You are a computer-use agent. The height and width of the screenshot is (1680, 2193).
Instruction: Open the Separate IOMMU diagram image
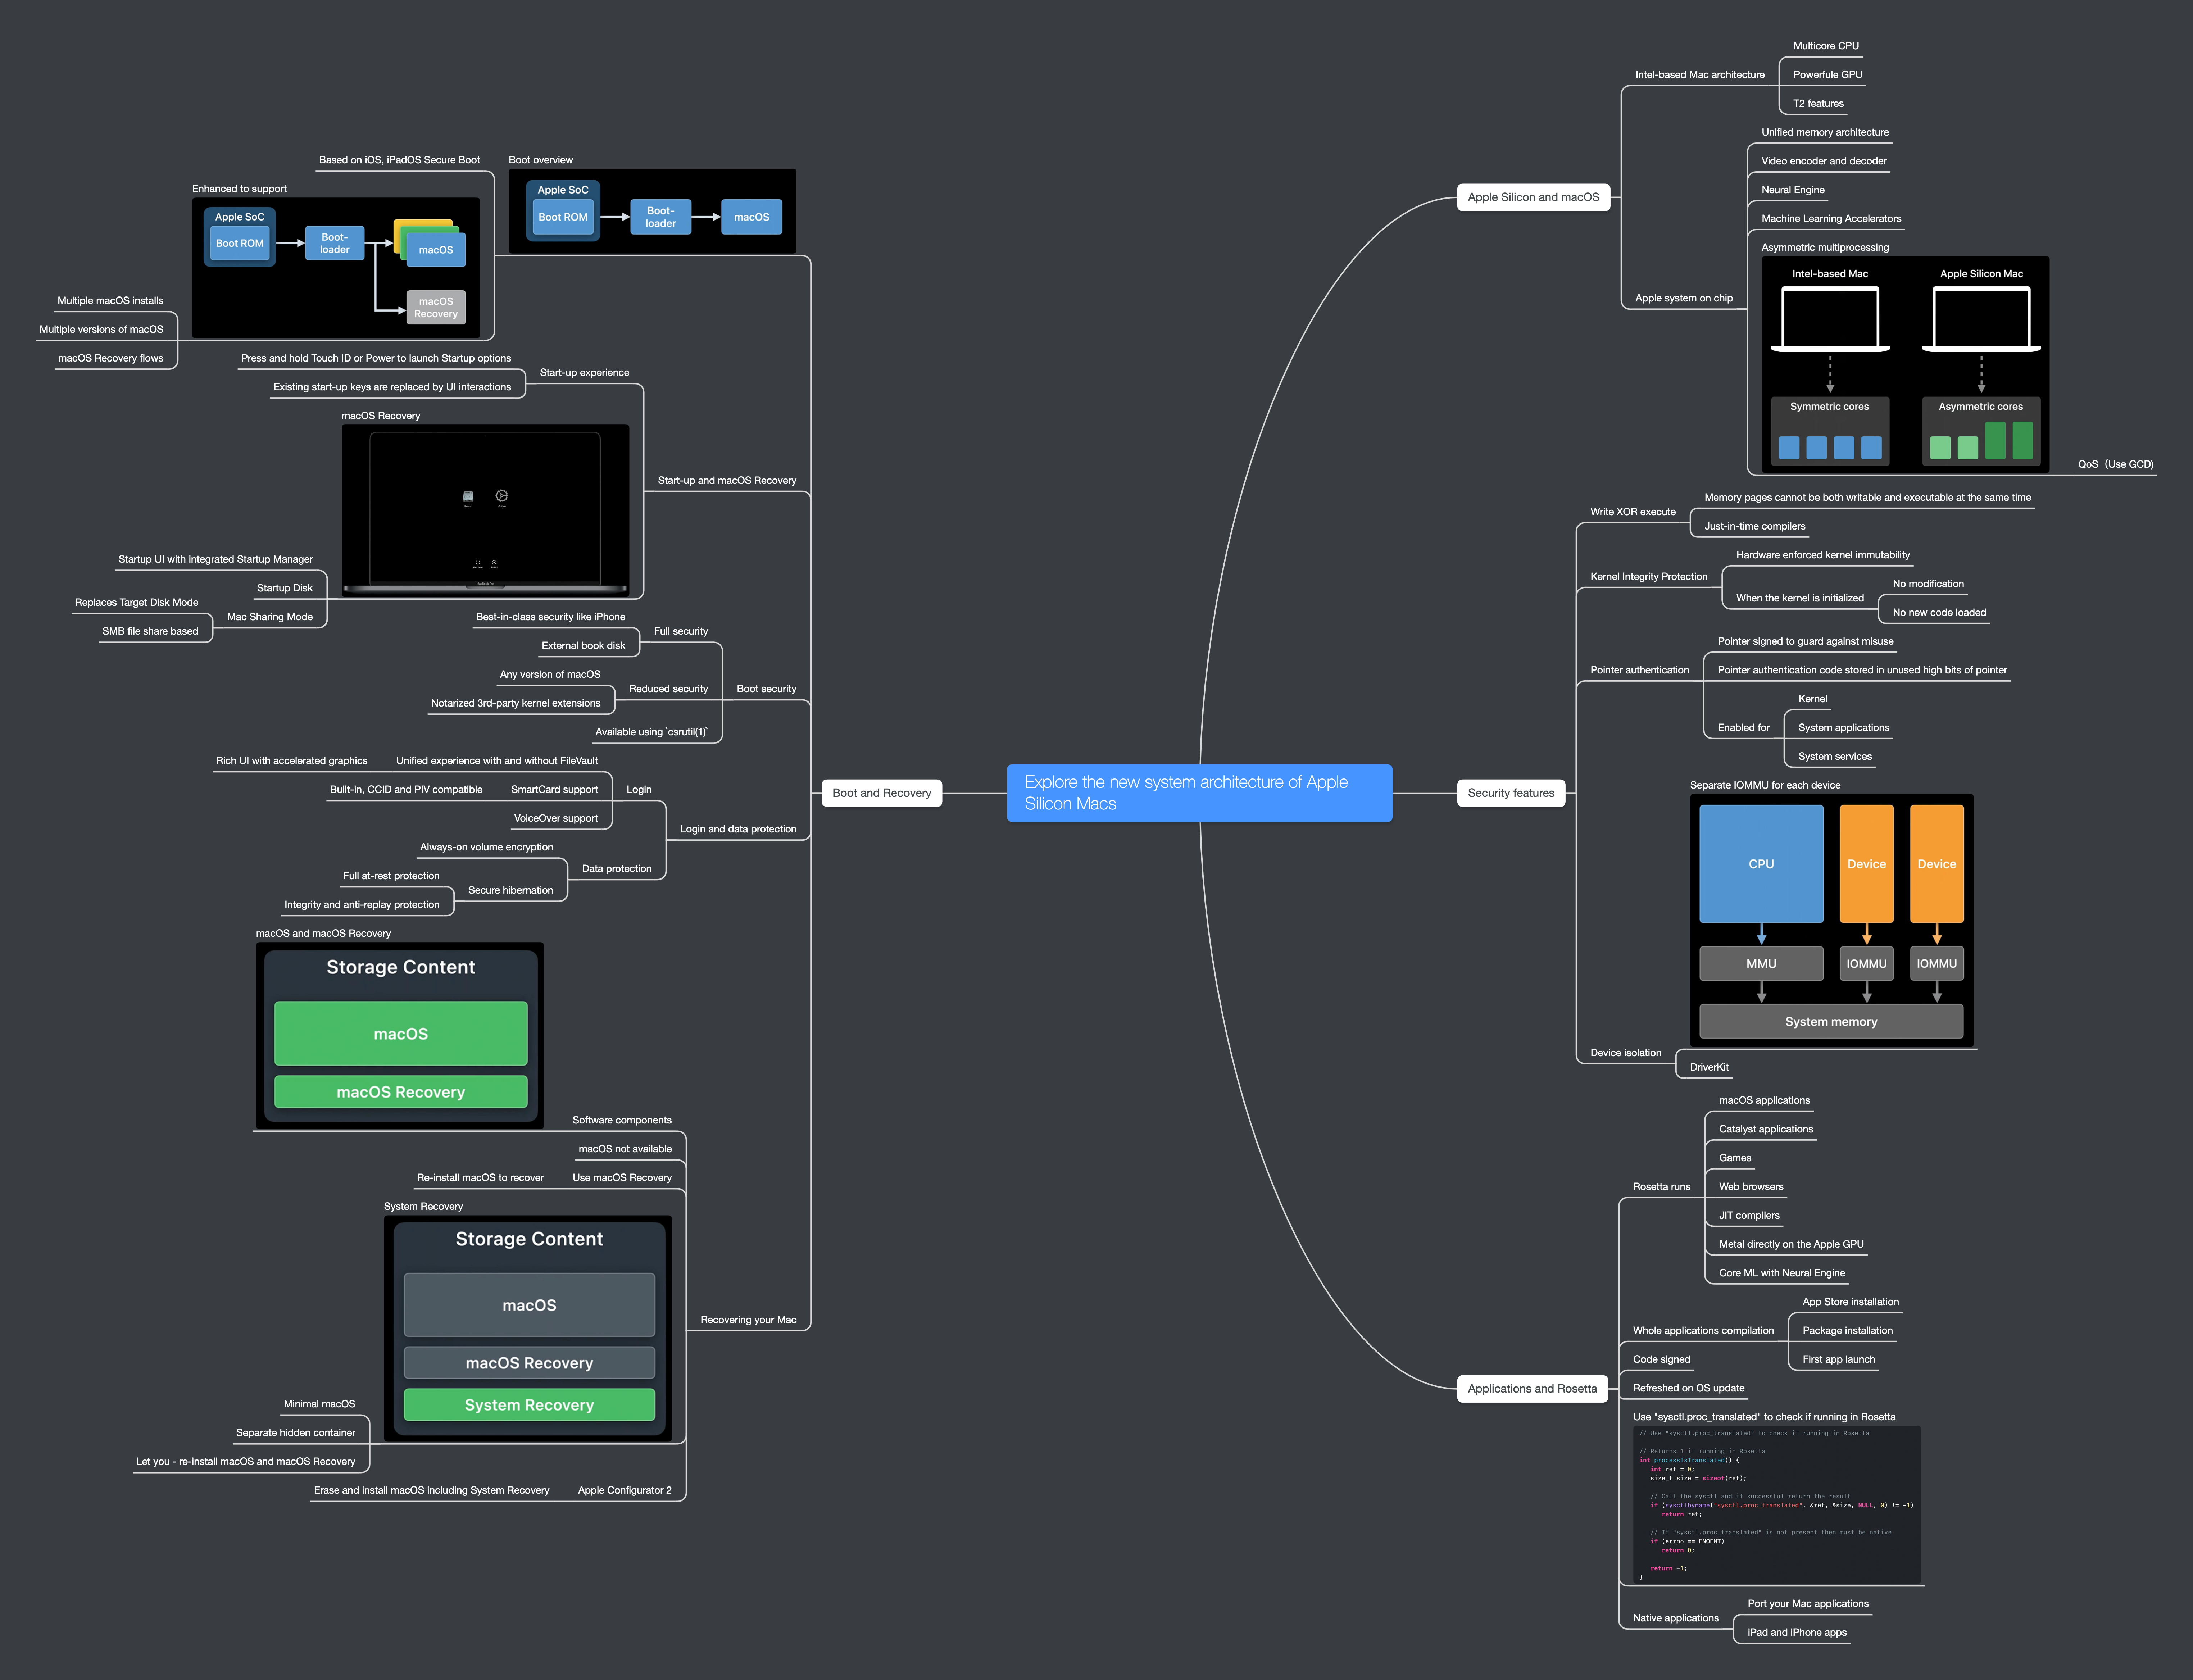(1832, 920)
